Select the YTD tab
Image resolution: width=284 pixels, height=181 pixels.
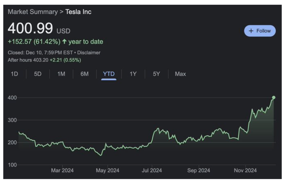(x=109, y=74)
